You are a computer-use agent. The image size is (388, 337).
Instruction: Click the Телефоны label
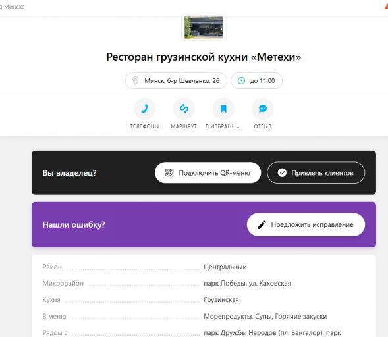144,126
